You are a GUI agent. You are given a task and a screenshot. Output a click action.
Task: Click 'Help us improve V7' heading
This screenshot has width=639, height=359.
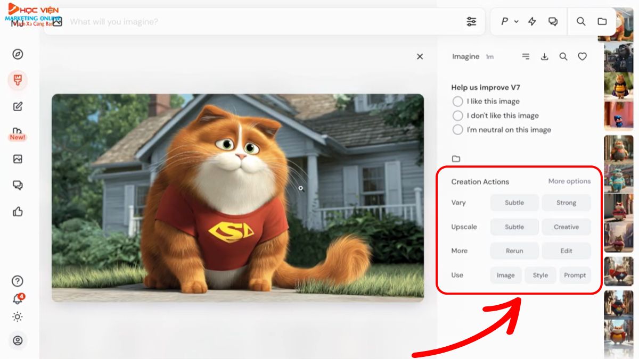486,87
